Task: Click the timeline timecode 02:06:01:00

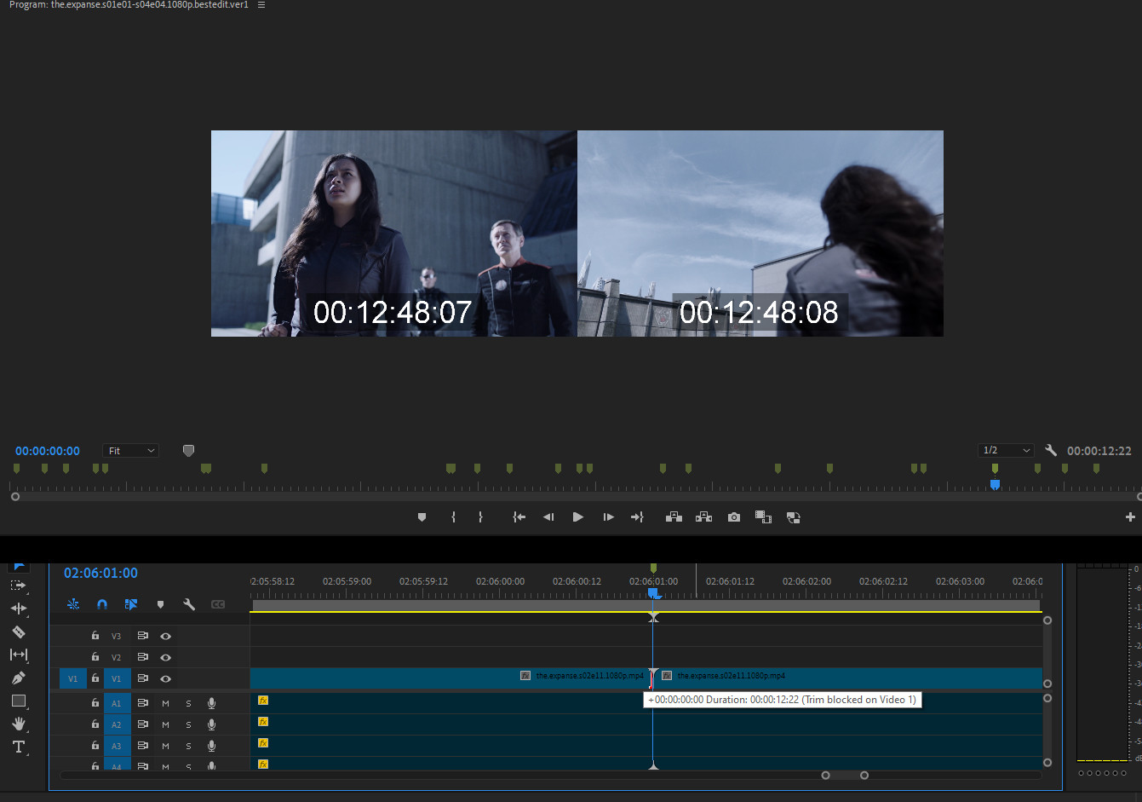Action: [100, 573]
